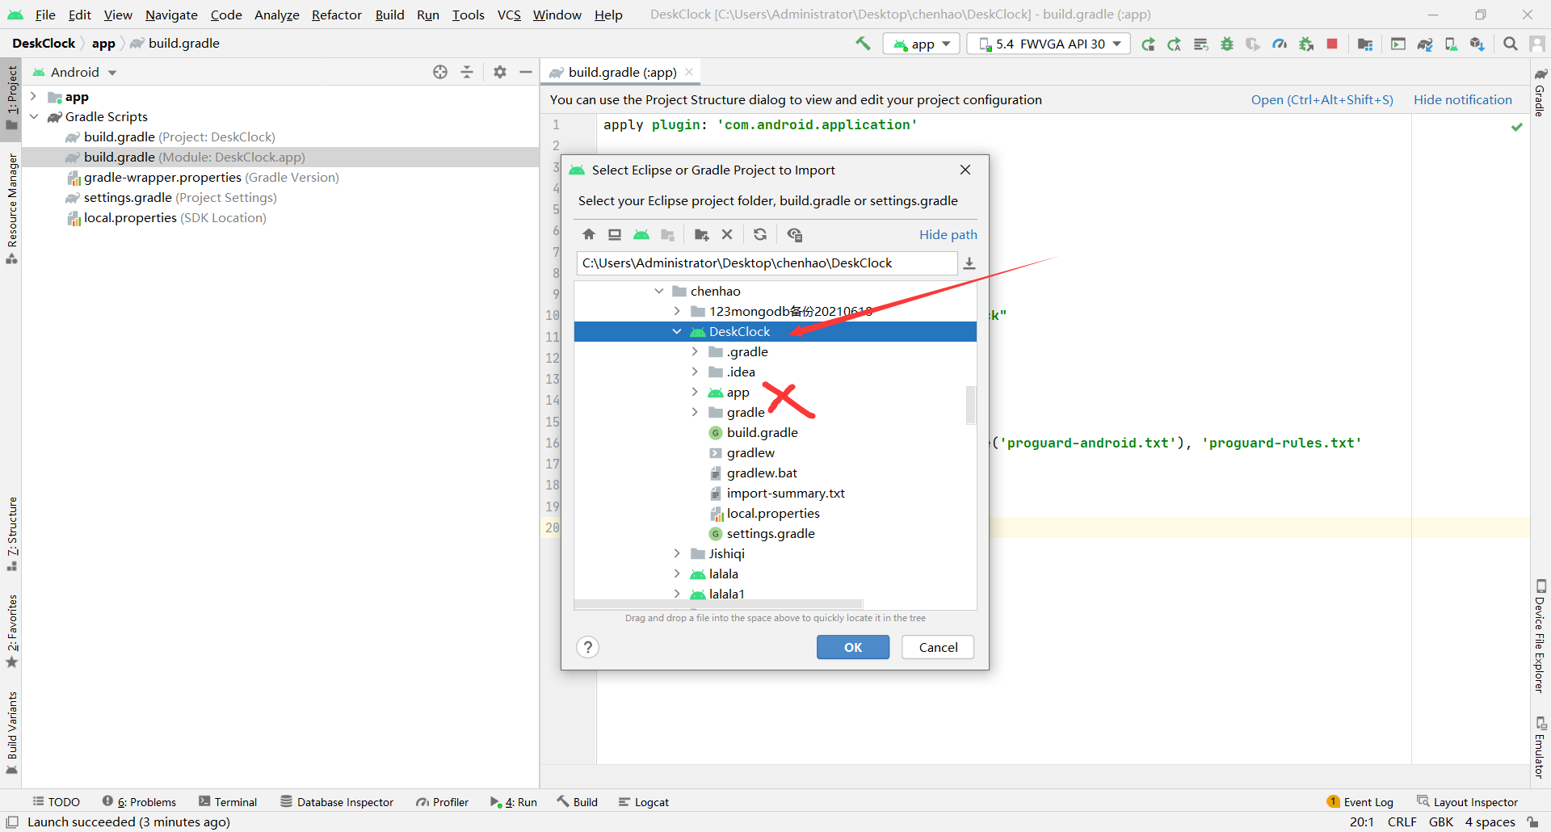Select the build.gradle (:app) editor tab
The width and height of the screenshot is (1551, 832).
click(x=622, y=72)
